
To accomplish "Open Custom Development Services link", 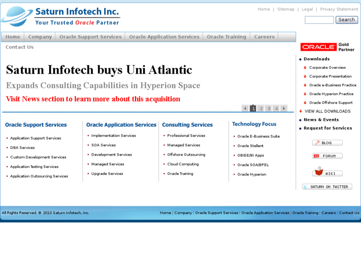I will (x=38, y=157).
